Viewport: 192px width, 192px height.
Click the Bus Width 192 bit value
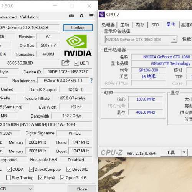76,107
